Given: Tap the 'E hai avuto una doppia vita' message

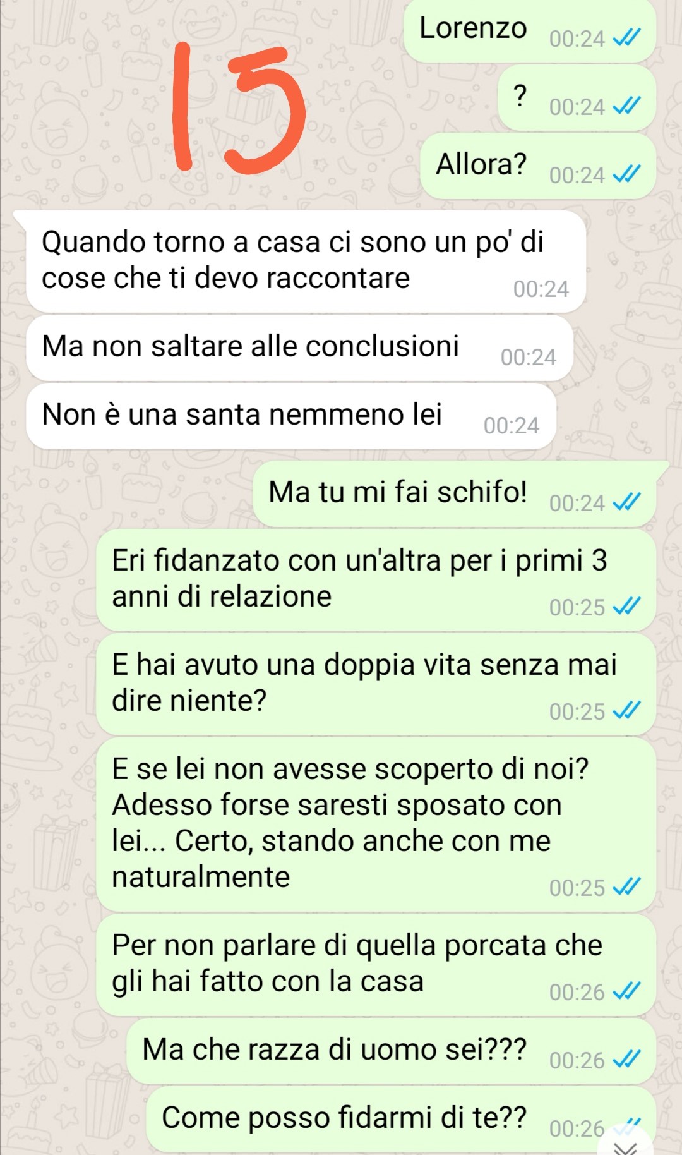Looking at the screenshot, I should coord(376,685).
